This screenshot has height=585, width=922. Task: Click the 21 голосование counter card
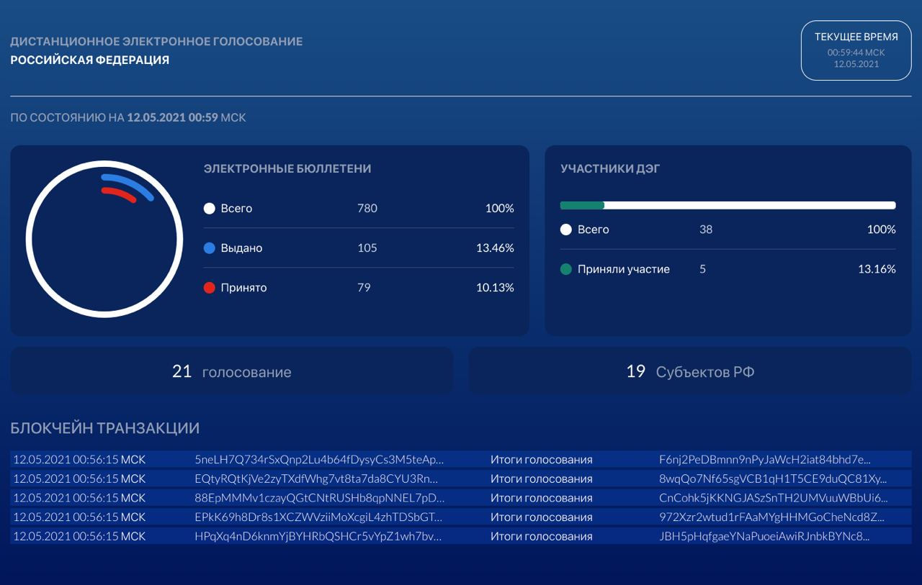point(231,371)
